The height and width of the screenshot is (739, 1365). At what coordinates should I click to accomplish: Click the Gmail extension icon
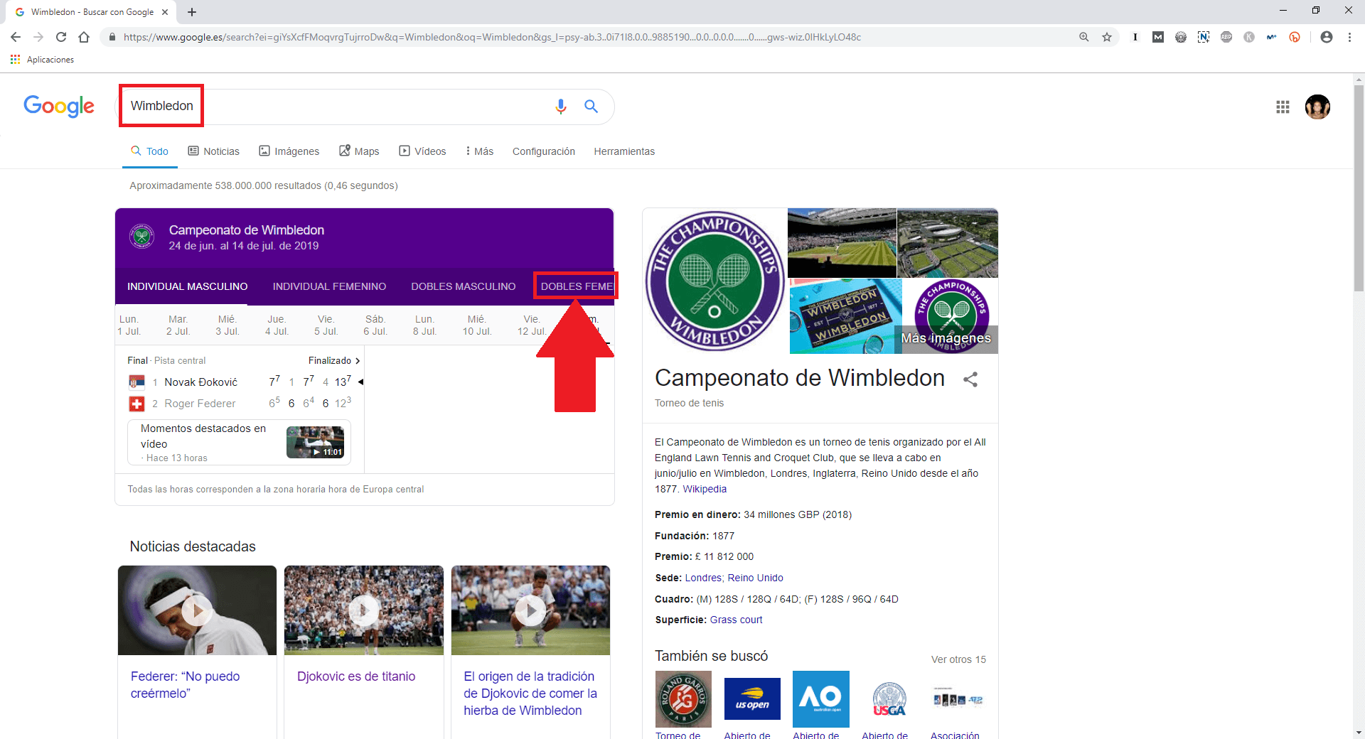tap(1158, 37)
